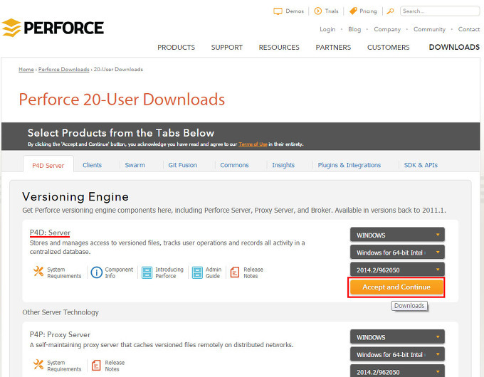
Task: Click Component Info text link
Action: click(119, 272)
